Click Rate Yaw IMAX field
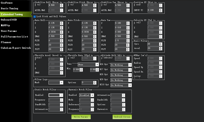The height and width of the screenshot is (122, 204). [121, 36]
